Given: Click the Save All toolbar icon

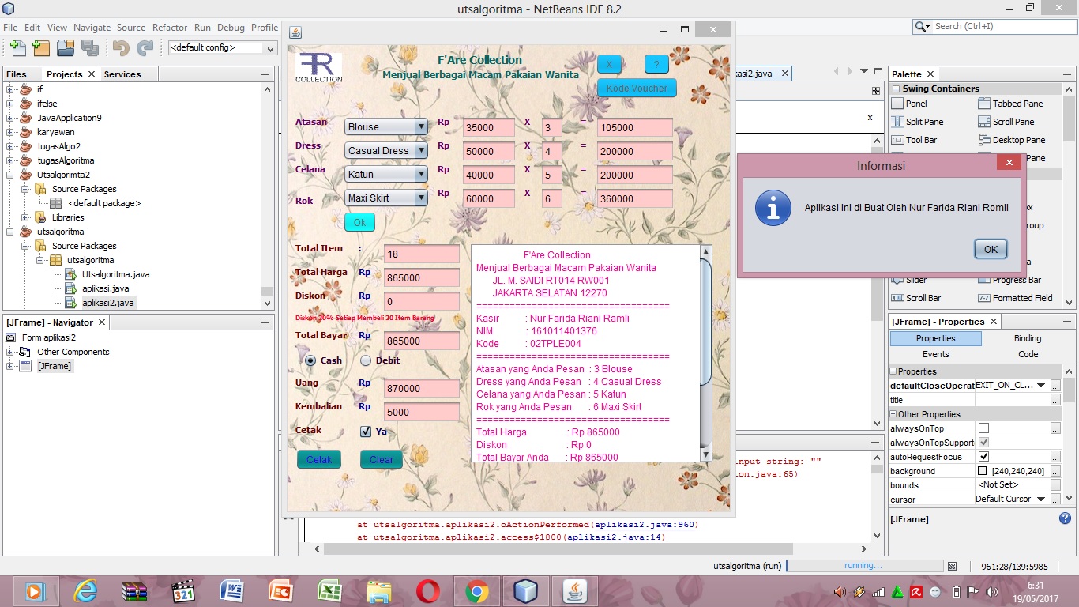Looking at the screenshot, I should (90, 48).
